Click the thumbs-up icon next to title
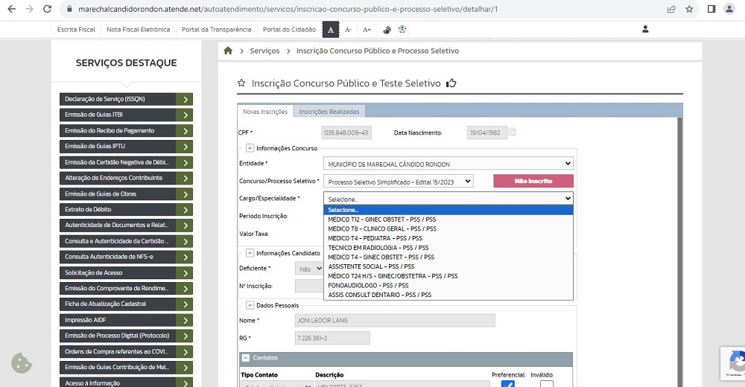This screenshot has height=387, width=745. (x=451, y=83)
